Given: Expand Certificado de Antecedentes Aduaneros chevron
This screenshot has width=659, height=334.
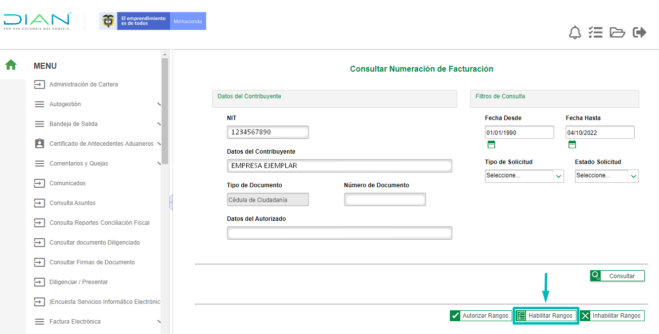Looking at the screenshot, I should pyautogui.click(x=159, y=144).
